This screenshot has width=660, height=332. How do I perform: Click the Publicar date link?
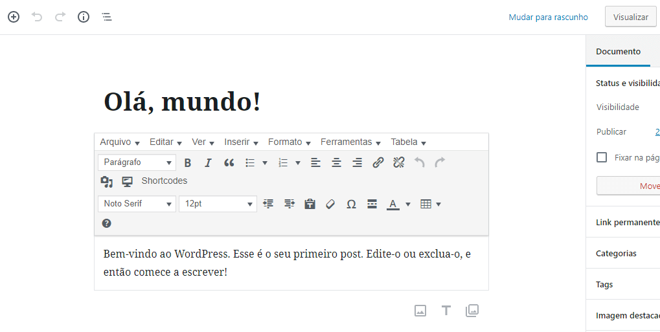(657, 132)
